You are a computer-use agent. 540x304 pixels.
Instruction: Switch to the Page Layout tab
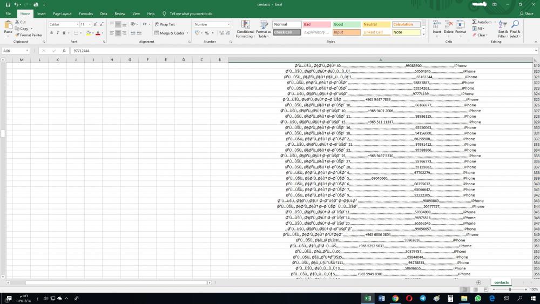[62, 14]
